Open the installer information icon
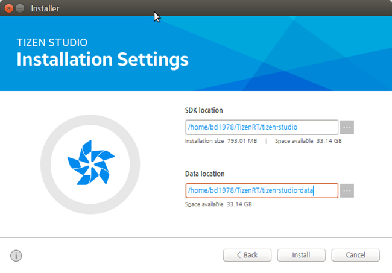The height and width of the screenshot is (273, 392). (16, 256)
